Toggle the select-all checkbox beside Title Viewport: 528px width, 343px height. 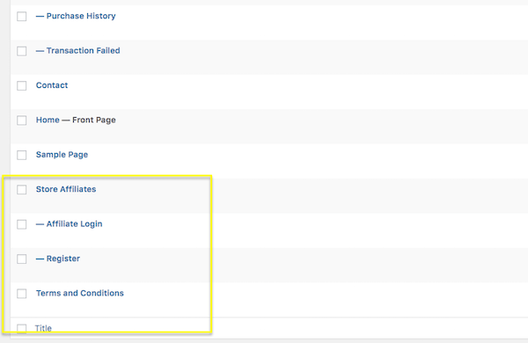22,329
